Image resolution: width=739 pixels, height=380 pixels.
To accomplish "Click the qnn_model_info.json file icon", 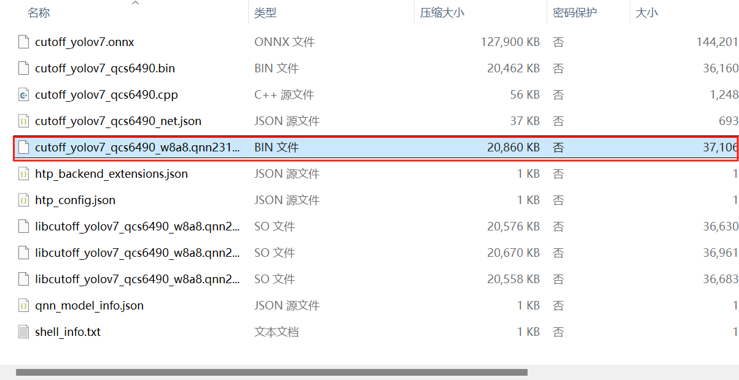I will 24,306.
